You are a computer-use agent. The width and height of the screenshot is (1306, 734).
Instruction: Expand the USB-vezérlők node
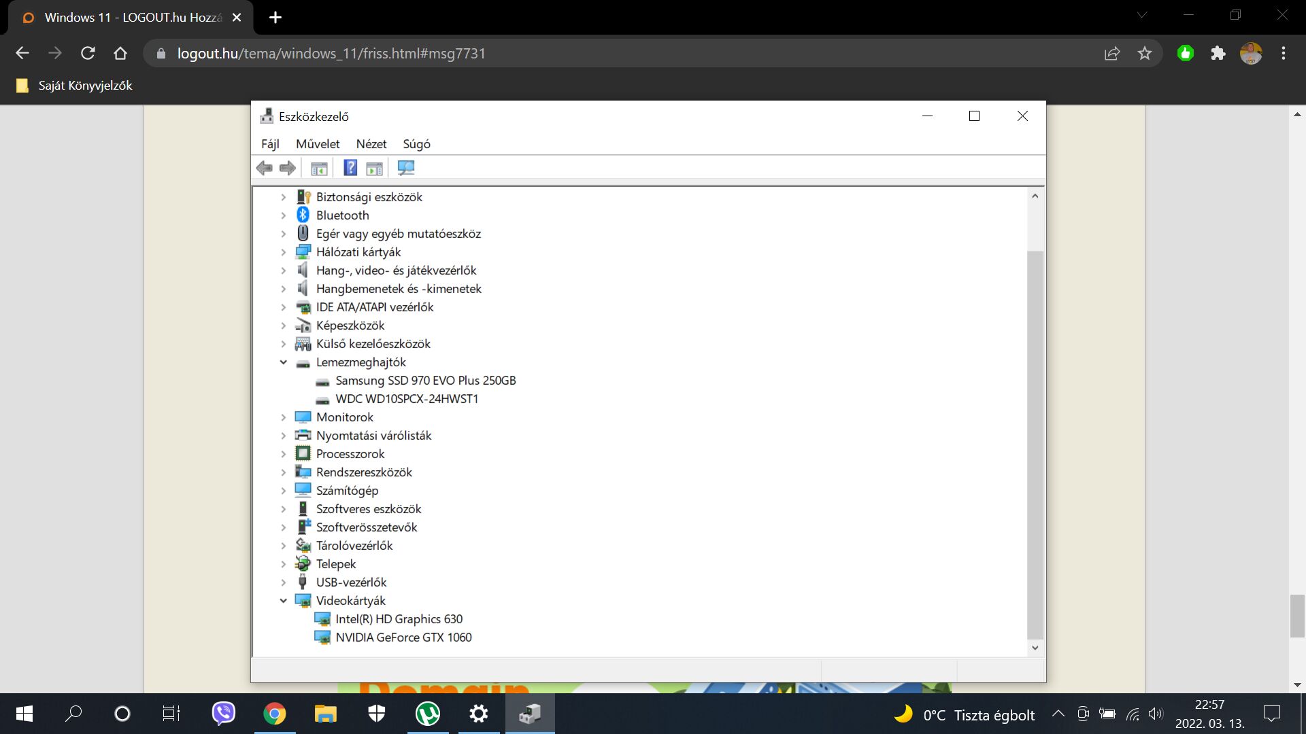(x=284, y=582)
